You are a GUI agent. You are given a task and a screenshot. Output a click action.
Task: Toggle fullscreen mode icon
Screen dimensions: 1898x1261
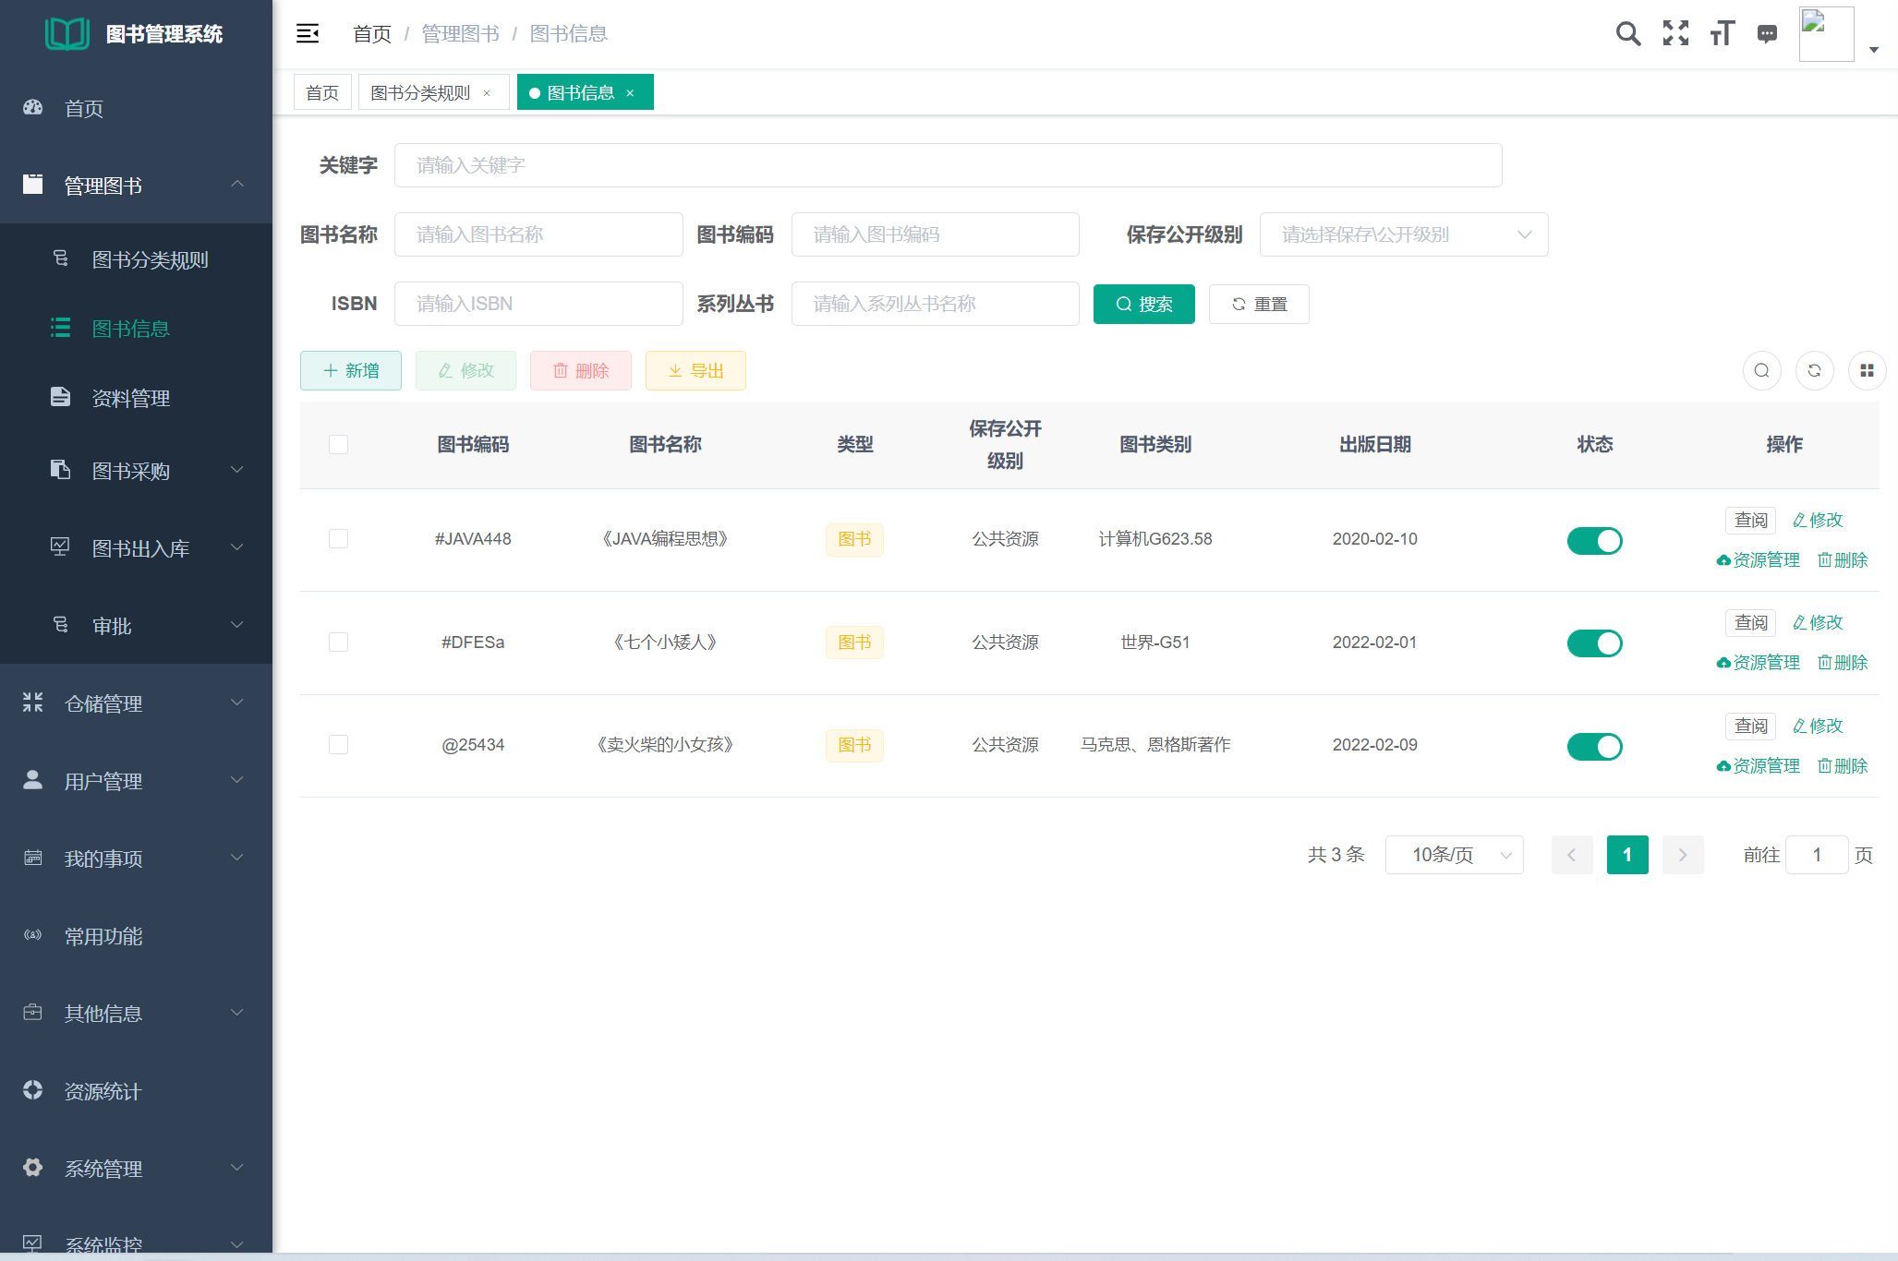(1675, 34)
